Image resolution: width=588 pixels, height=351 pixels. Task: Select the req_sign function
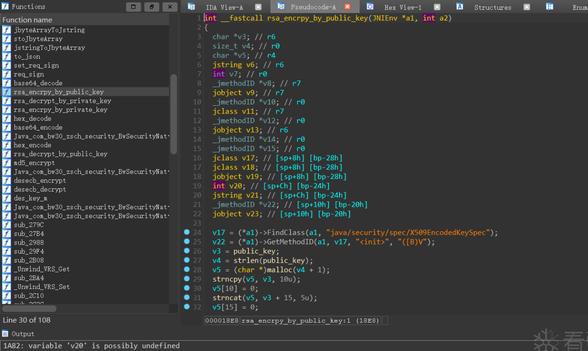[x=29, y=74]
